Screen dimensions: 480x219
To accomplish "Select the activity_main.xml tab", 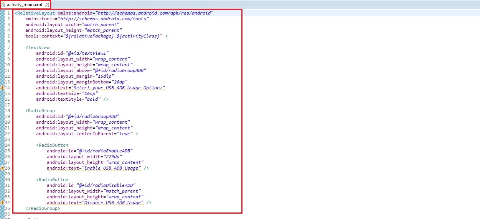I will pyautogui.click(x=24, y=5).
